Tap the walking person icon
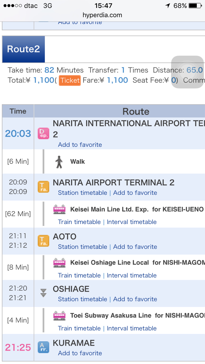205x364 pixels. (59, 162)
